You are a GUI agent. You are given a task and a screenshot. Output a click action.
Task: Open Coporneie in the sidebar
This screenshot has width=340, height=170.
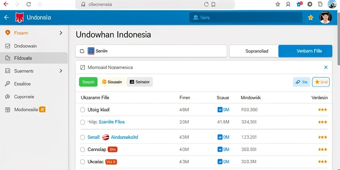point(24,97)
